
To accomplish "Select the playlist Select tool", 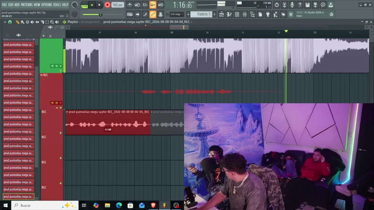I will coord(47,22).
